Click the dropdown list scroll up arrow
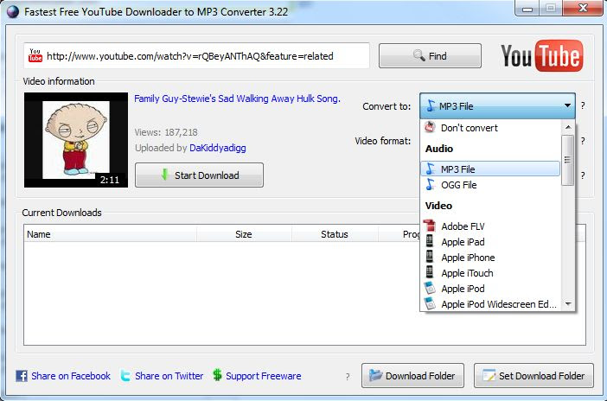The height and width of the screenshot is (401, 607). 568,127
